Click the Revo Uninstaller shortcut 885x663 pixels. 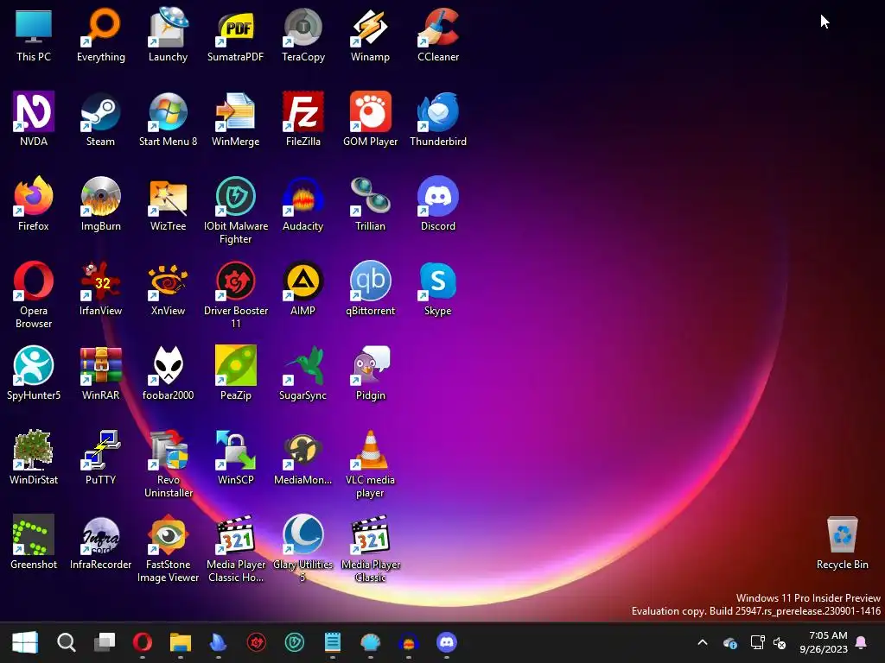tap(168, 464)
